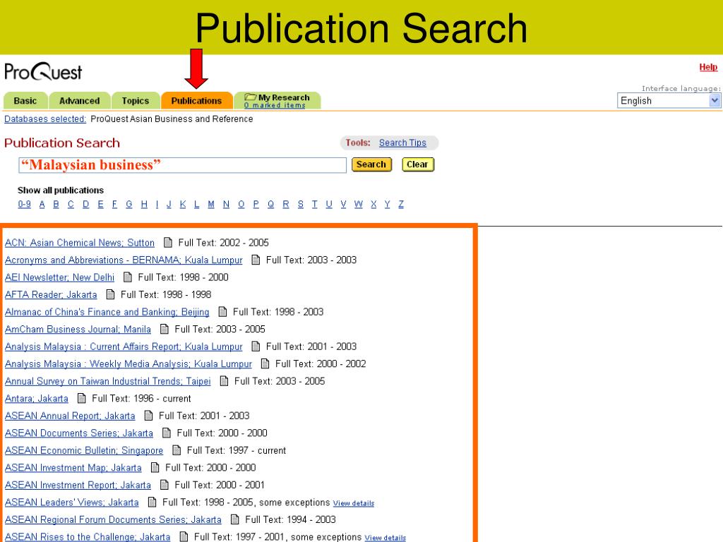Click full text icon for ASEAN Investment Map
The height and width of the screenshot is (542, 723).
coord(155,467)
